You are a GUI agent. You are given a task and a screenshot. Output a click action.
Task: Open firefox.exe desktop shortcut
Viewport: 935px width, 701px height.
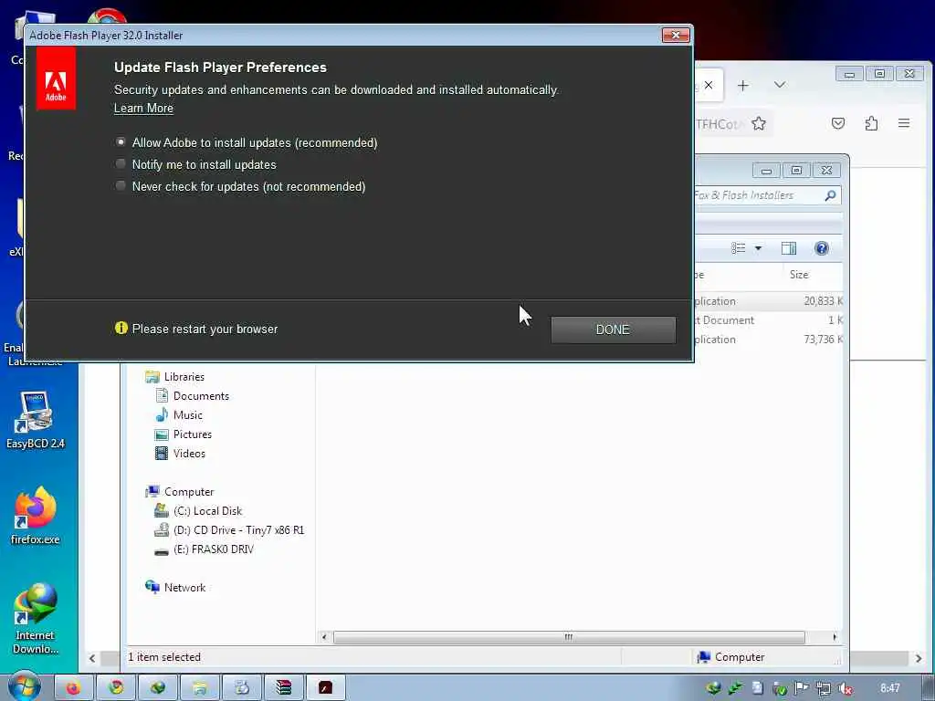[36, 515]
